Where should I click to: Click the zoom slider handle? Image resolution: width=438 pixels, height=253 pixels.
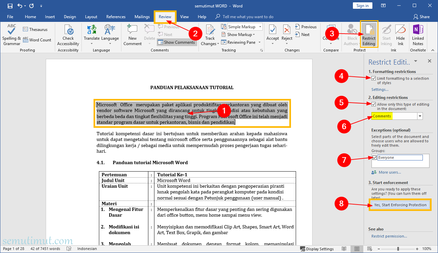398,249
